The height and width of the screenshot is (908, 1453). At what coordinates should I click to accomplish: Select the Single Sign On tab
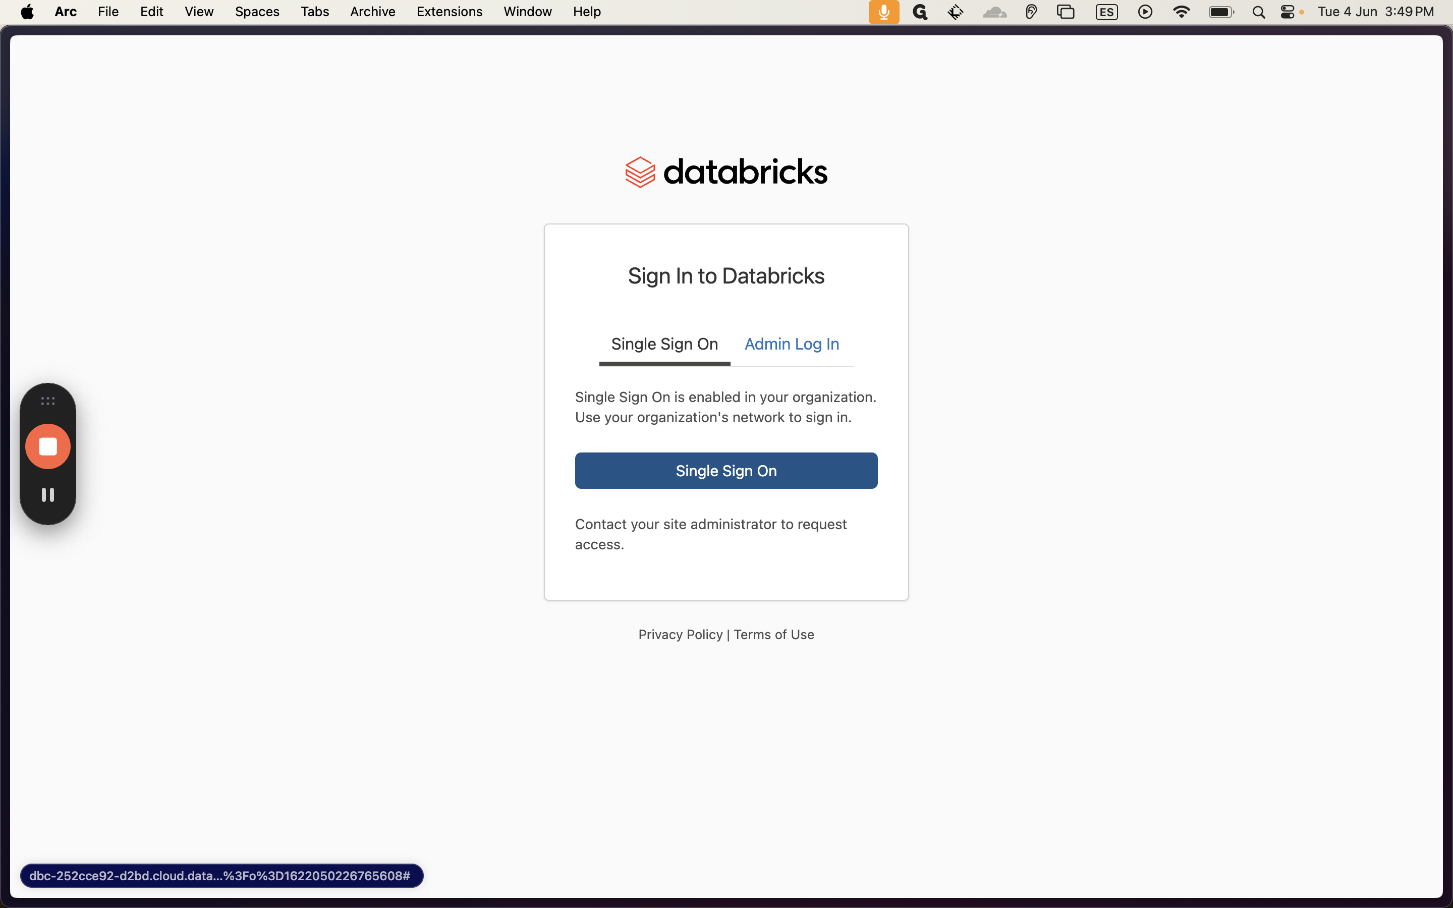click(664, 344)
